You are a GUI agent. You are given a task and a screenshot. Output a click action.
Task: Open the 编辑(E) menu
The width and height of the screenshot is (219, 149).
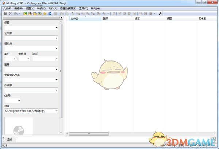19,8
